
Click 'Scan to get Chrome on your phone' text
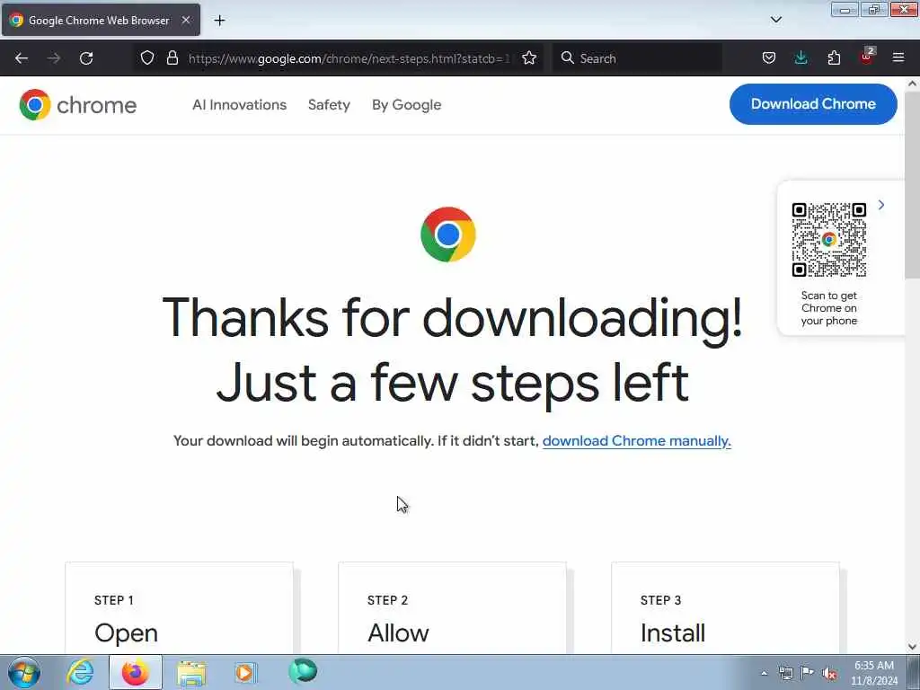(x=829, y=308)
